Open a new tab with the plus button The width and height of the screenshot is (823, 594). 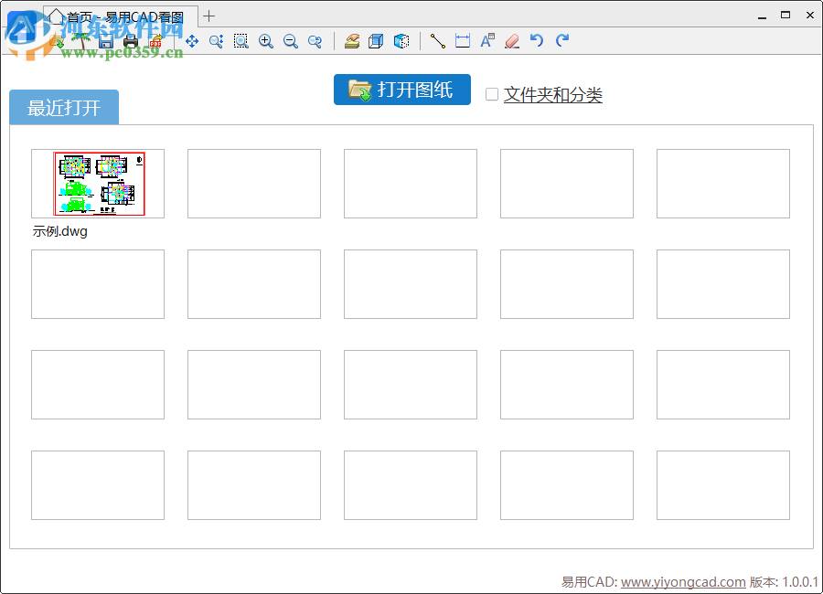pos(209,15)
